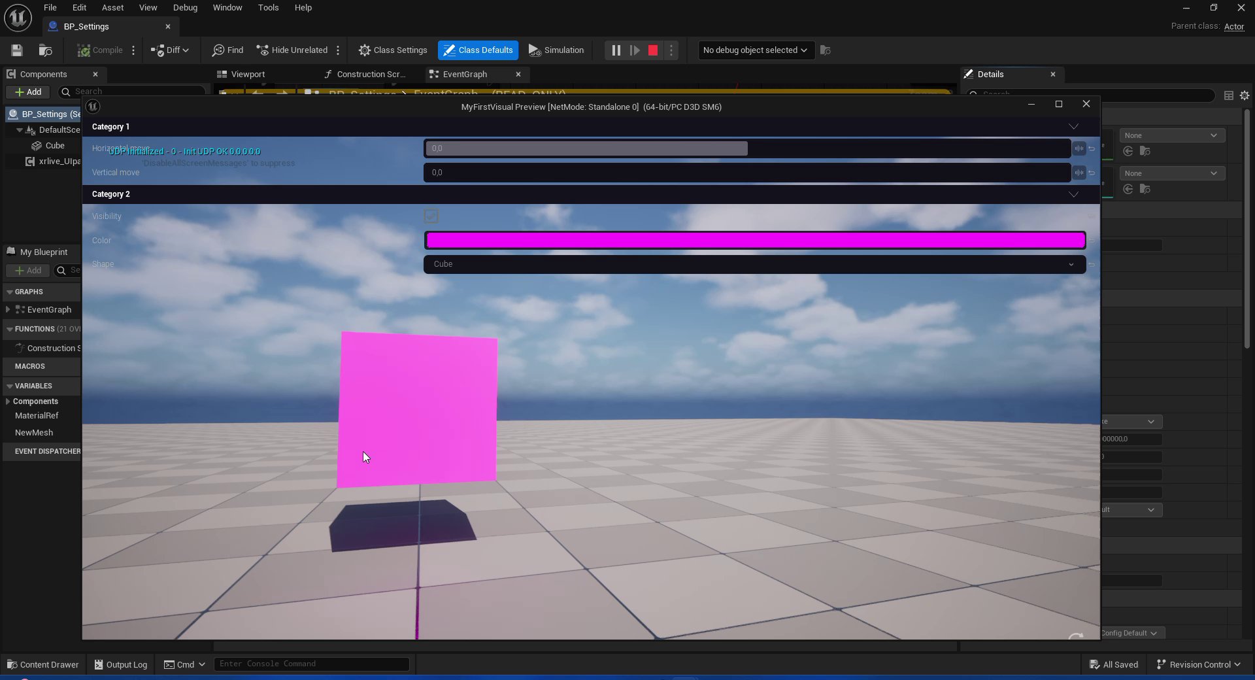
Task: Open the Output Log
Action: coord(121,664)
